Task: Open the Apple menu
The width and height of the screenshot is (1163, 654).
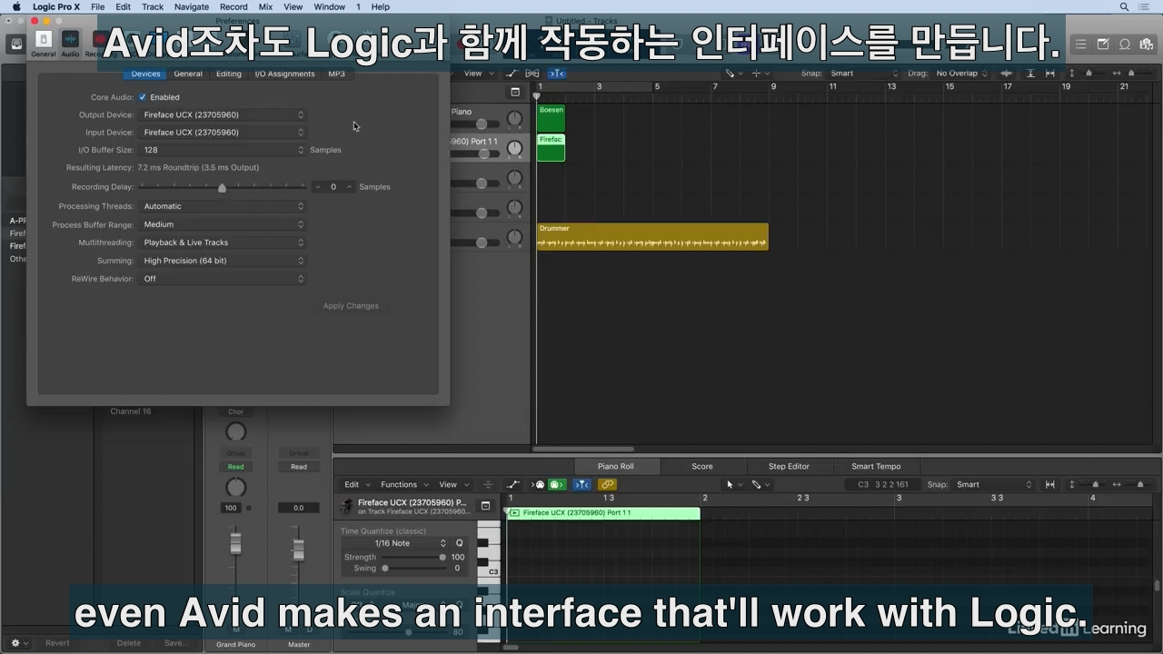Action: [x=15, y=6]
